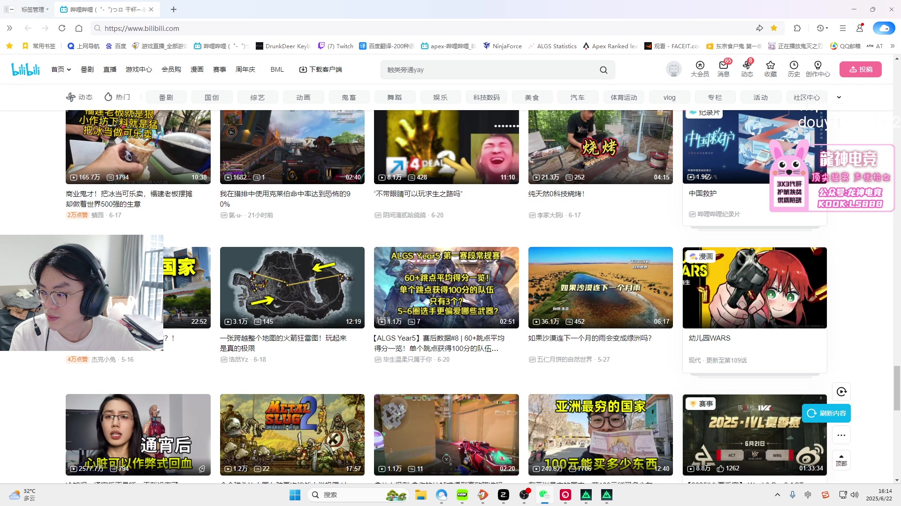Click the browser reload icon

pyautogui.click(x=62, y=28)
